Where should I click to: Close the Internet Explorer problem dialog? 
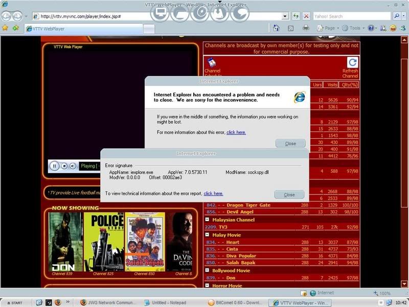tap(290, 143)
